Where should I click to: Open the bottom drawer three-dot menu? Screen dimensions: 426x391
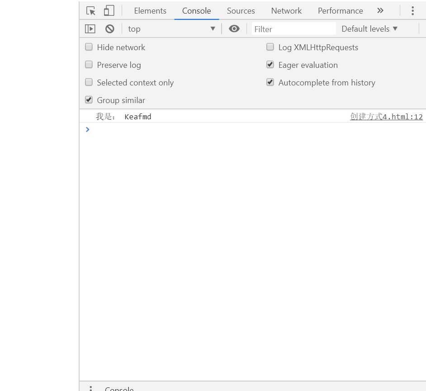[x=91, y=389]
